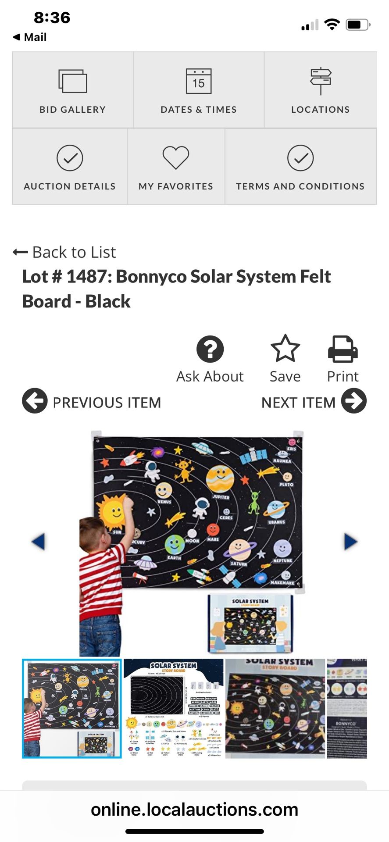
Task: Tap the online.localauctions.com address bar
Action: 194,810
